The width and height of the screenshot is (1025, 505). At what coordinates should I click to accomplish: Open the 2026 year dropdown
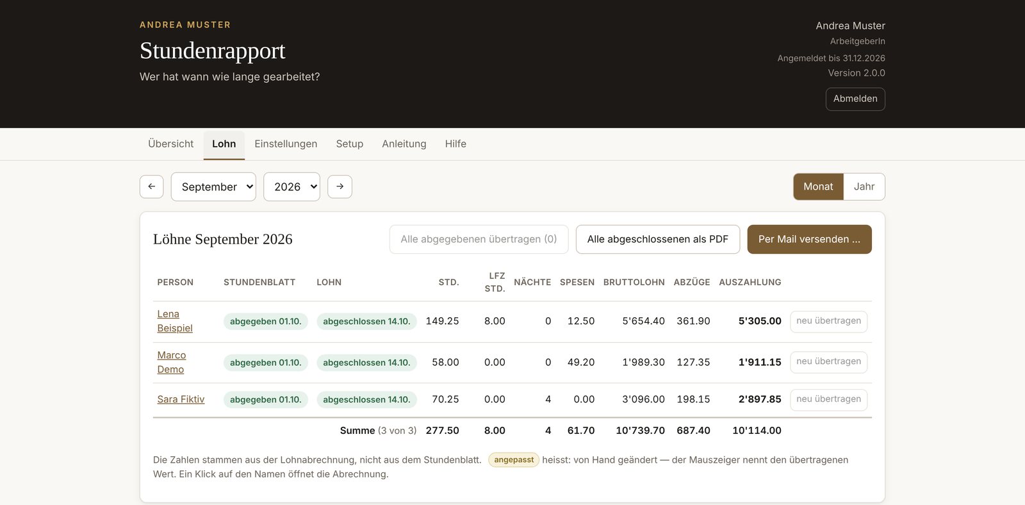(291, 186)
